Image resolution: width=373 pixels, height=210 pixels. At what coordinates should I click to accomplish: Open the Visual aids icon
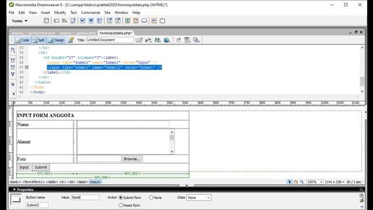[196, 40]
